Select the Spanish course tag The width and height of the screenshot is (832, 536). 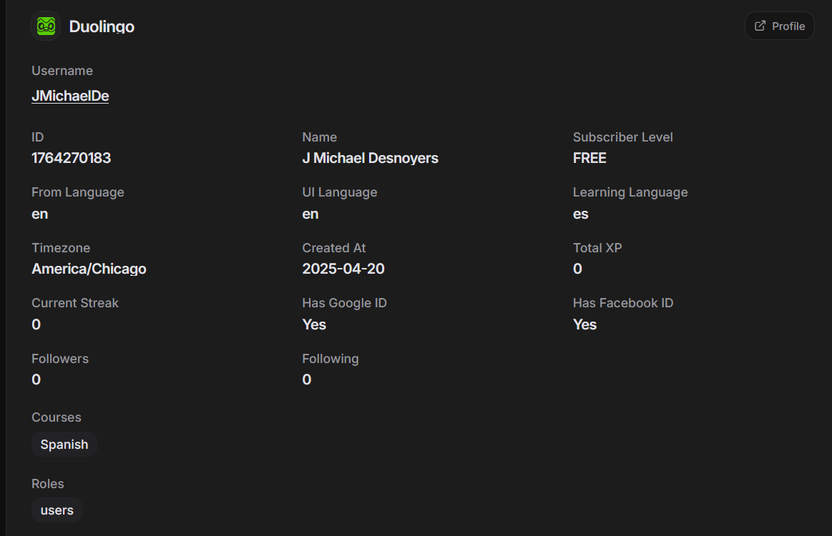tap(64, 445)
